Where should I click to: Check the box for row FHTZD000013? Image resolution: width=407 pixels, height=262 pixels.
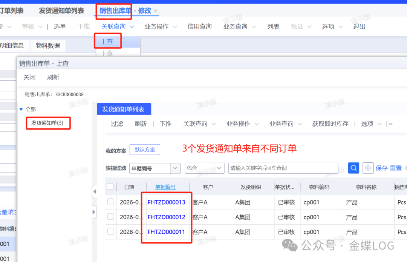[110, 202]
